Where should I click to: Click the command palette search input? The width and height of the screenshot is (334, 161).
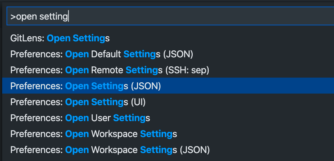[170, 16]
